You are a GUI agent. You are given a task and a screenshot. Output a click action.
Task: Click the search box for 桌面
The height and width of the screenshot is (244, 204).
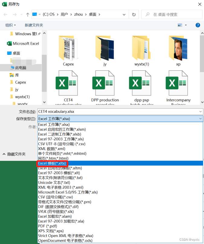[x=172, y=15]
